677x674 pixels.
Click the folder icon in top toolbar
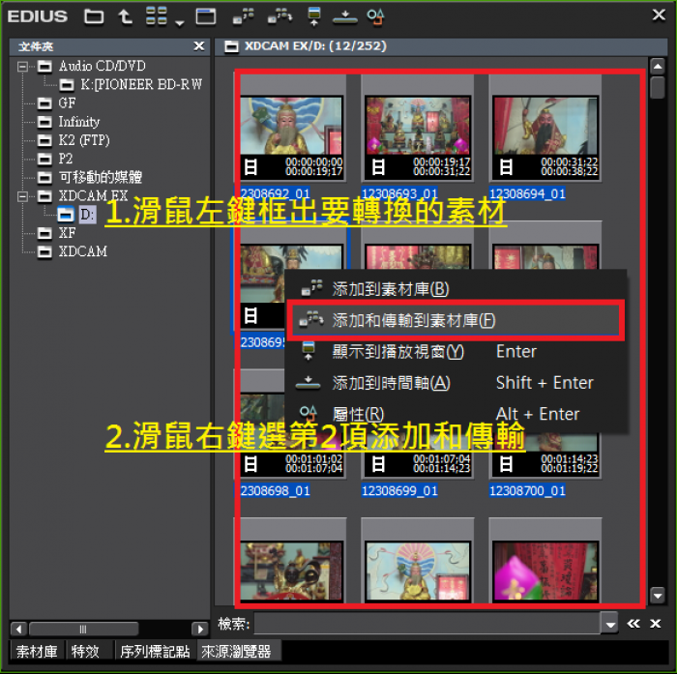[93, 16]
